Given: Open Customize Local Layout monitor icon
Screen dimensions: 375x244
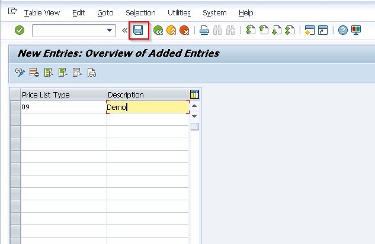Looking at the screenshot, I should [x=356, y=30].
